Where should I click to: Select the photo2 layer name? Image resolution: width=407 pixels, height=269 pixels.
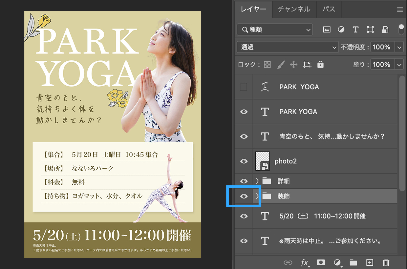coord(286,161)
